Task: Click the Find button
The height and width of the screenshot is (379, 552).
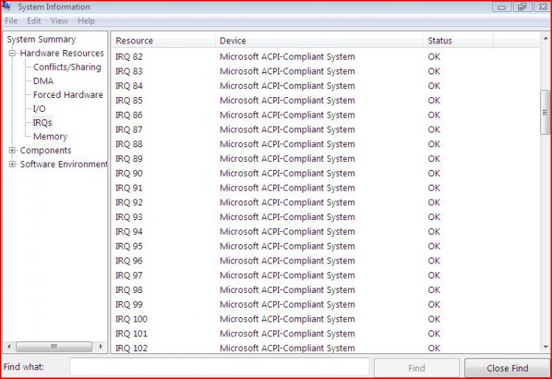Action: 417,368
